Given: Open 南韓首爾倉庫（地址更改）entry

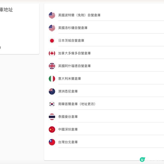Looking at the screenshot, I should [77, 104].
